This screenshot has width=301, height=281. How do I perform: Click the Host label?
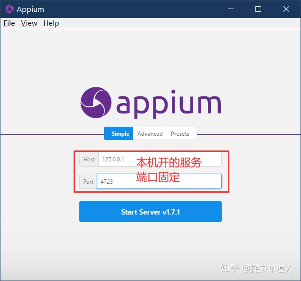(89, 159)
